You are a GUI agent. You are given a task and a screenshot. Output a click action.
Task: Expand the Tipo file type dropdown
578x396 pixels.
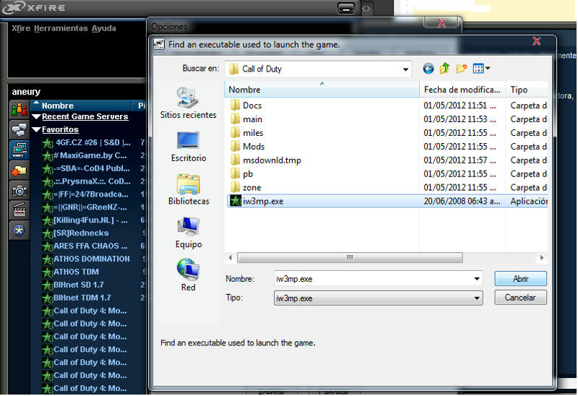[x=477, y=298]
